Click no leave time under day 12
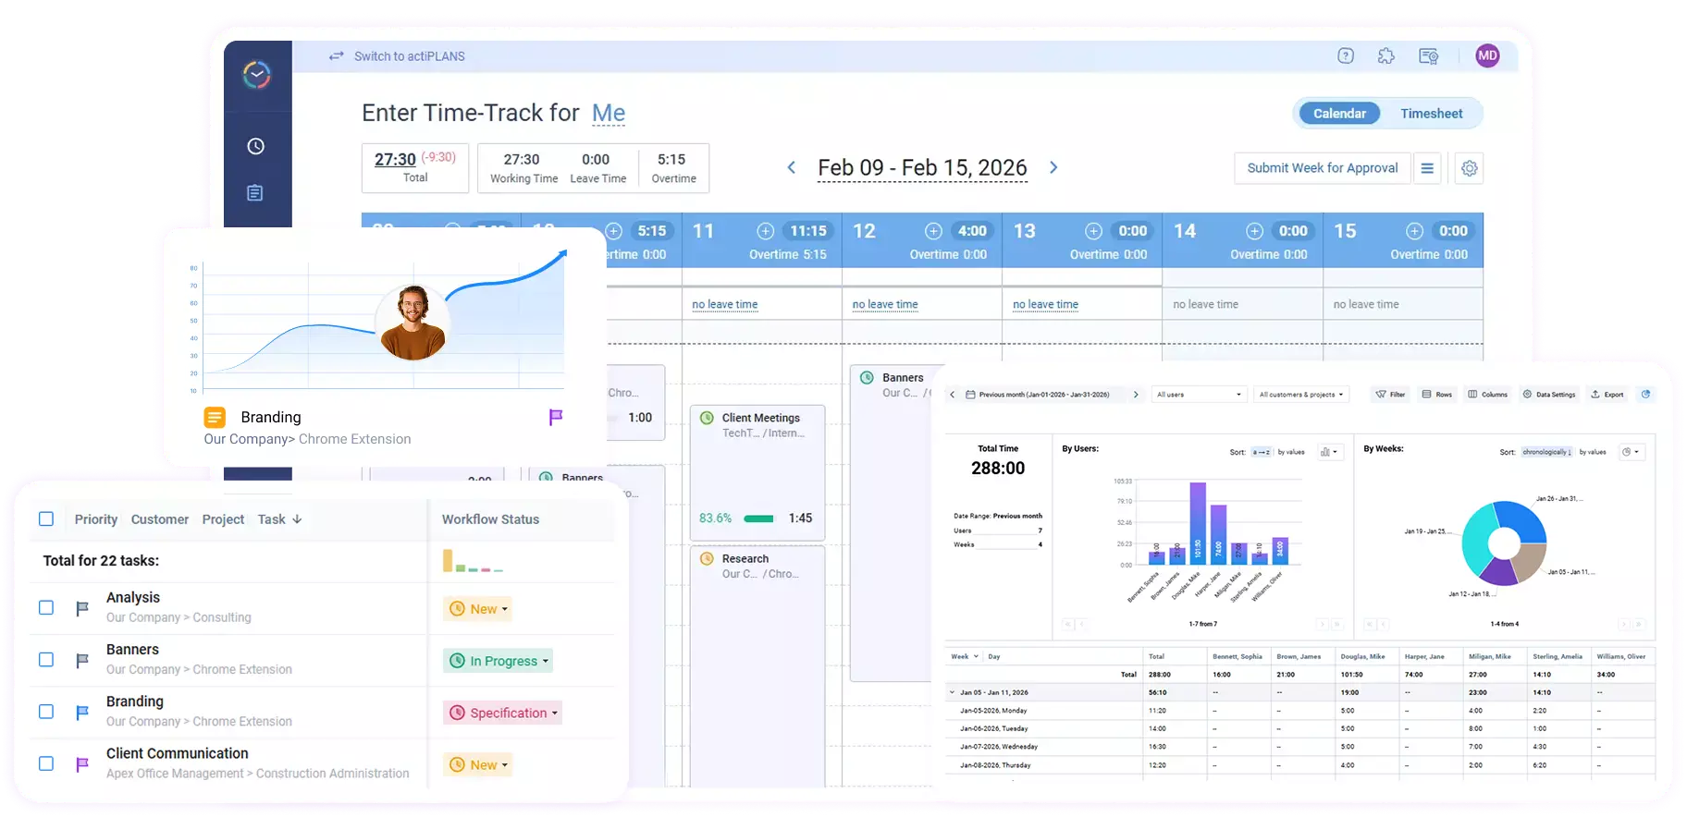Viewport: 1687px width, 817px height. [885, 304]
